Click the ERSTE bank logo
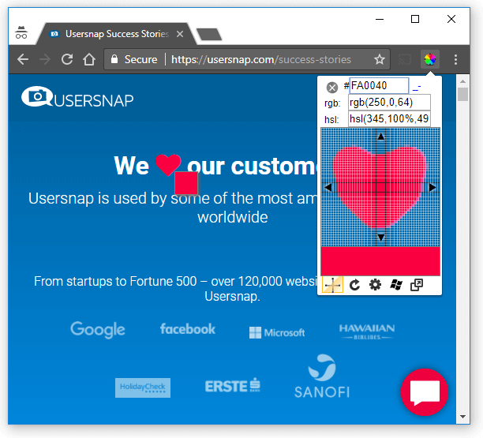 pos(233,386)
